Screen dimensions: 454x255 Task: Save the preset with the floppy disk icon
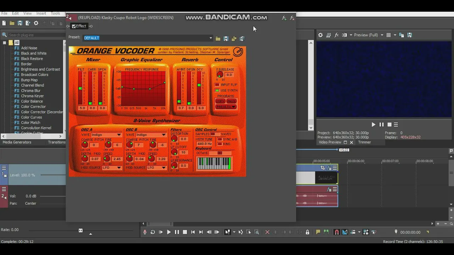(x=226, y=39)
